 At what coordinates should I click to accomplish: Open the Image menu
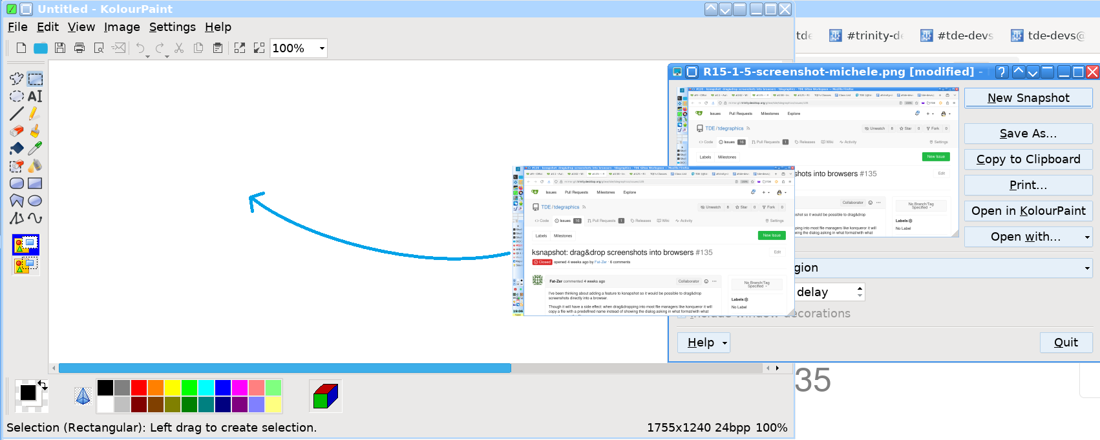coord(122,27)
